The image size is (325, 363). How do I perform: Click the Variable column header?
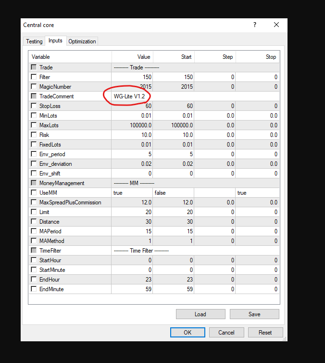[70, 57]
